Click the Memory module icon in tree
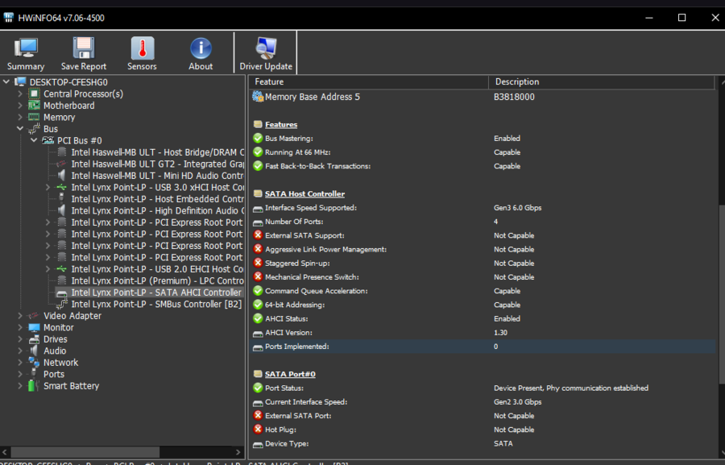This screenshot has height=465, width=725. pyautogui.click(x=34, y=117)
